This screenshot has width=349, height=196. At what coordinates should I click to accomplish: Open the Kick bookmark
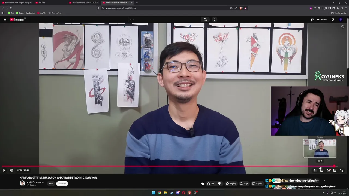(11, 13)
